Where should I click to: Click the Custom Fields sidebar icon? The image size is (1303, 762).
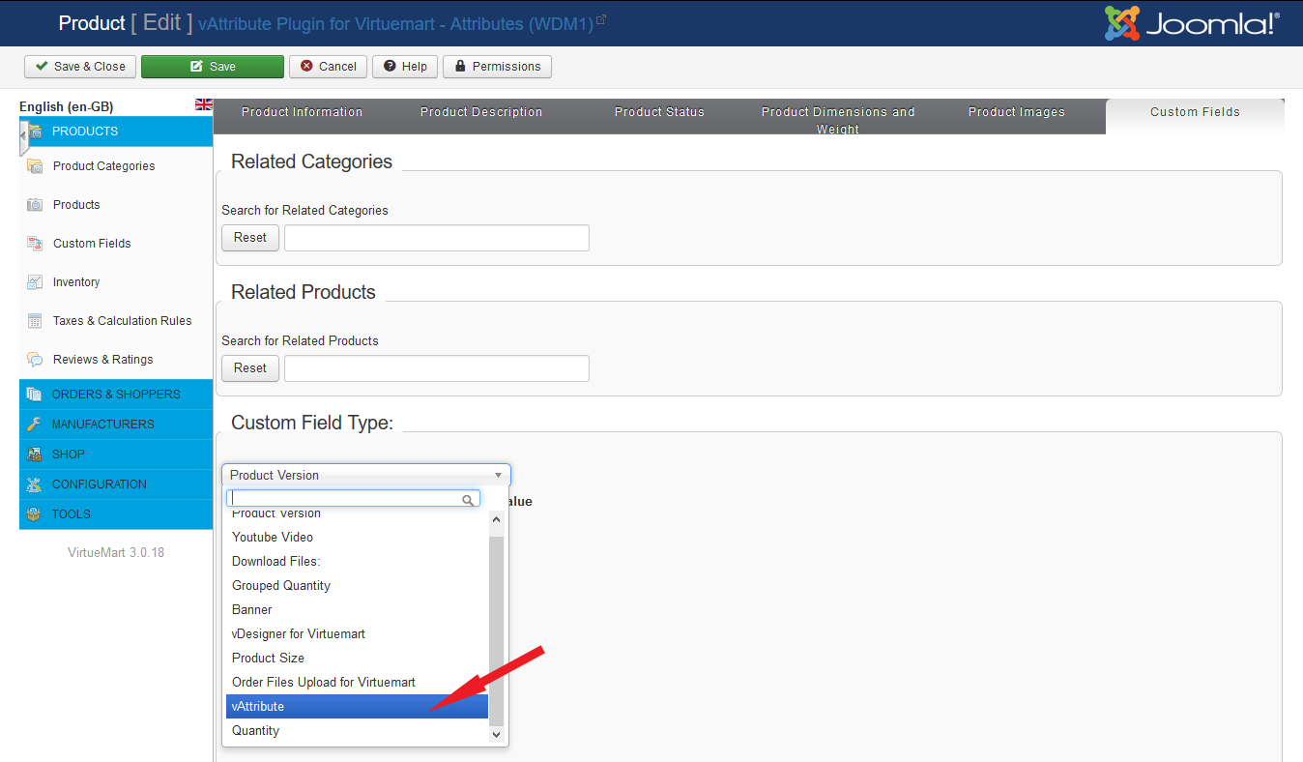click(x=35, y=244)
